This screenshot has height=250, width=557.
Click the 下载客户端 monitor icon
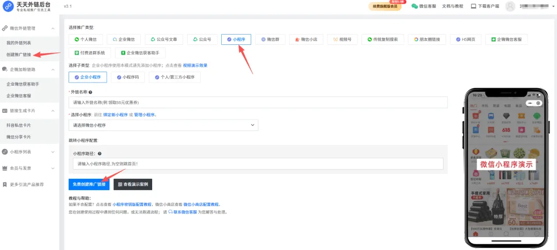pos(473,6)
